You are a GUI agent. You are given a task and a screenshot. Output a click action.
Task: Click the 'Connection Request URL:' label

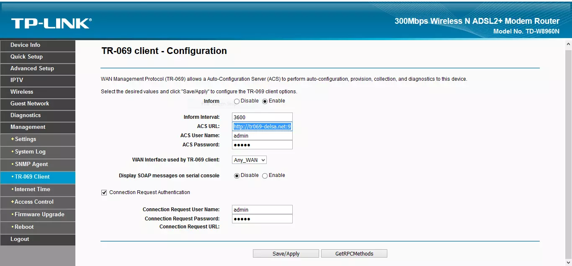189,227
